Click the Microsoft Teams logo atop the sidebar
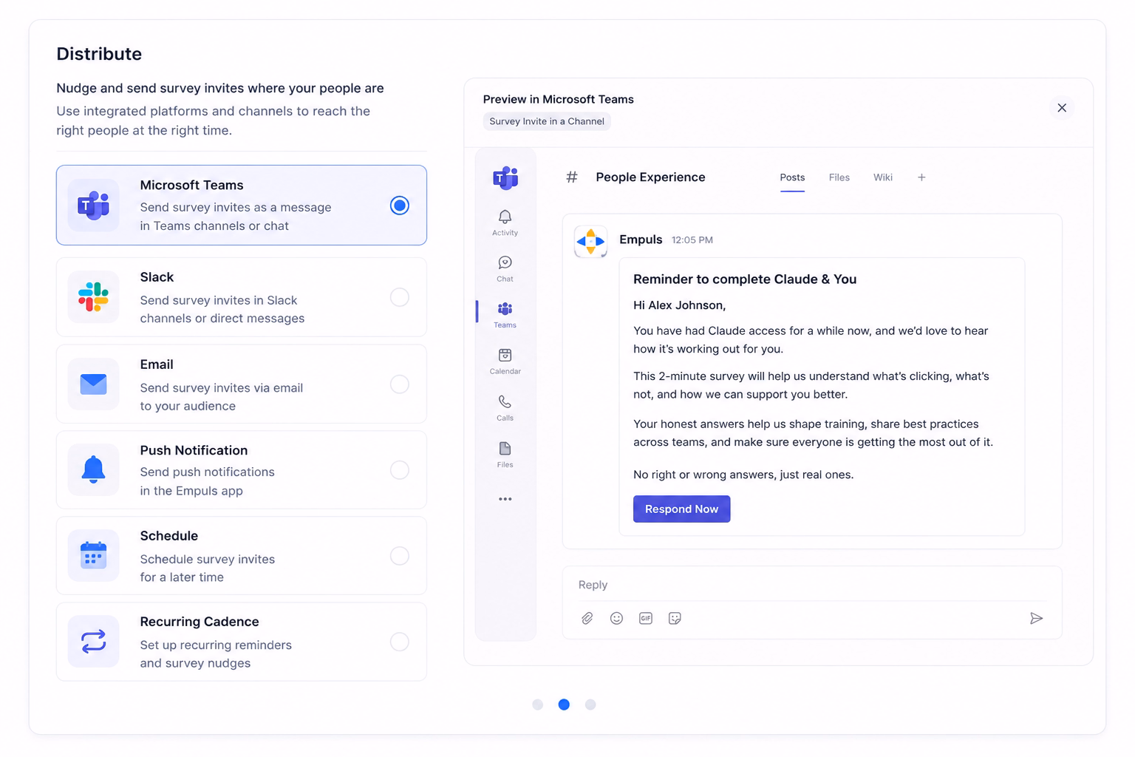Viewport: 1135px width, 757px height. 505,177
